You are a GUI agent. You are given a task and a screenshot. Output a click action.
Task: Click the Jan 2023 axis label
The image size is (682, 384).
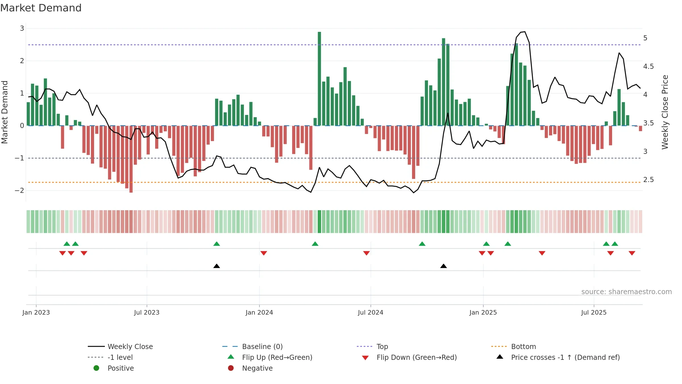coord(36,312)
